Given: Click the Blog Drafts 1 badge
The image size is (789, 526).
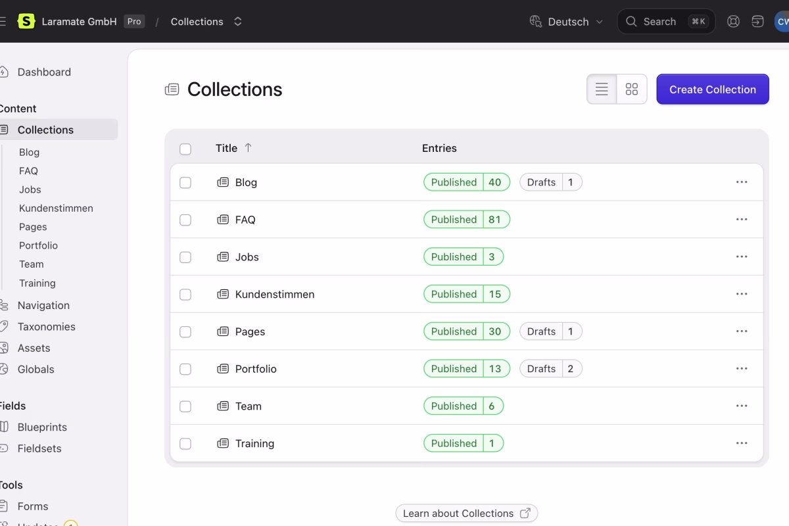Looking at the screenshot, I should [551, 182].
